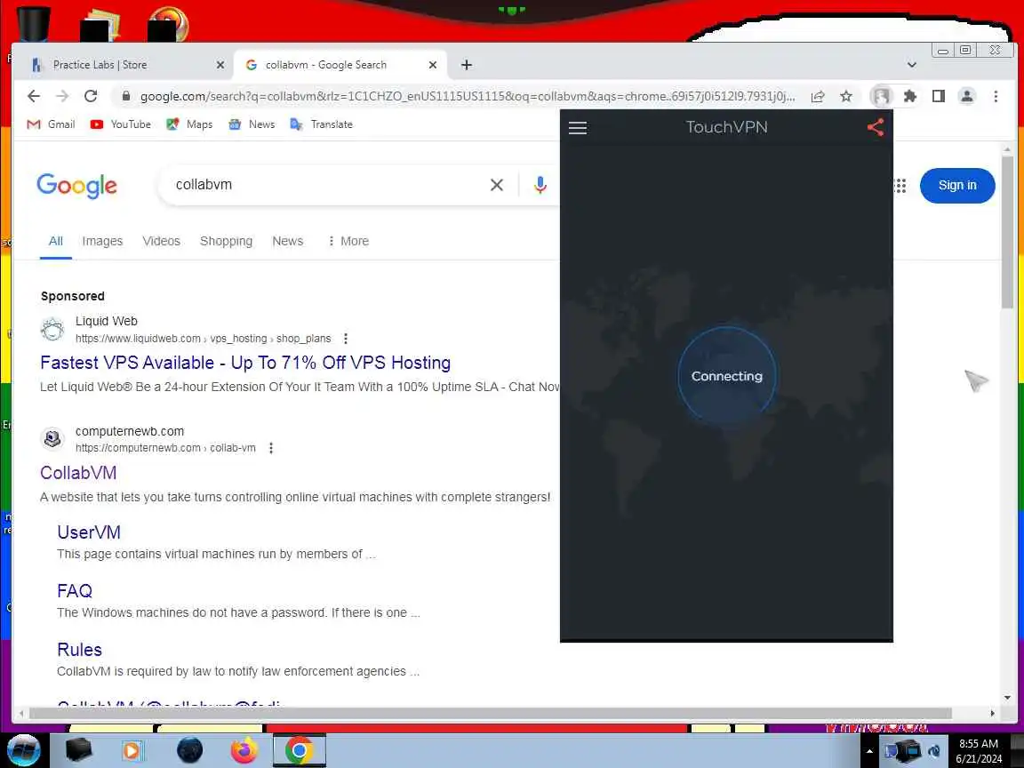Close the Practice Labs | Store tab
Image resolution: width=1024 pixels, height=768 pixels.
(x=220, y=65)
